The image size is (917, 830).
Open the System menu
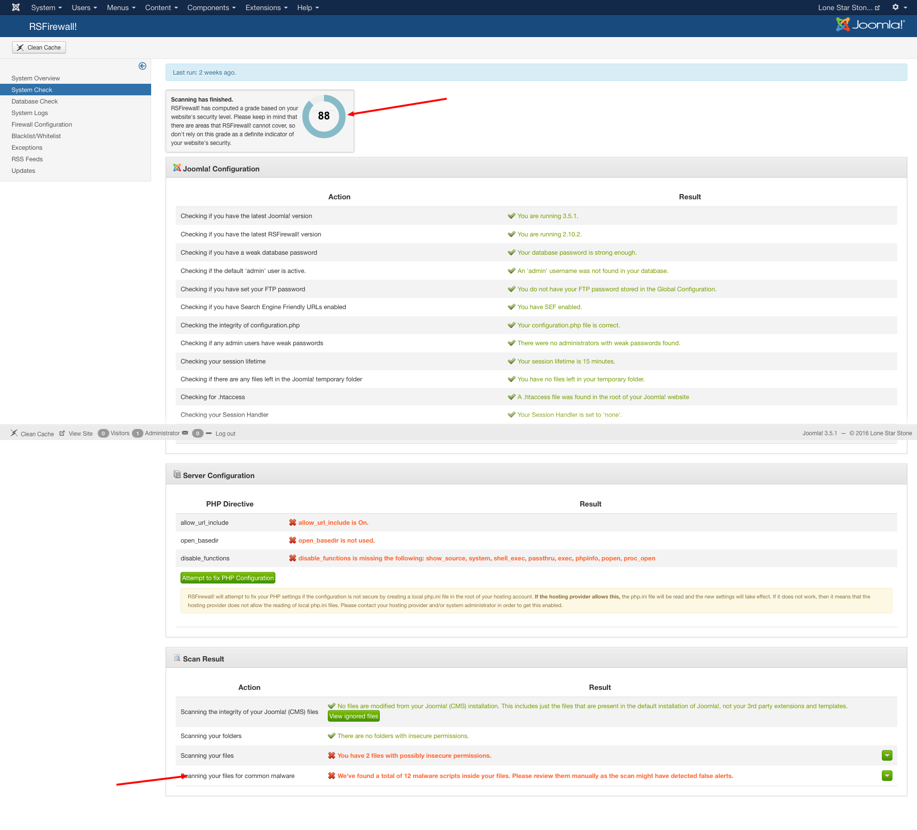46,7
